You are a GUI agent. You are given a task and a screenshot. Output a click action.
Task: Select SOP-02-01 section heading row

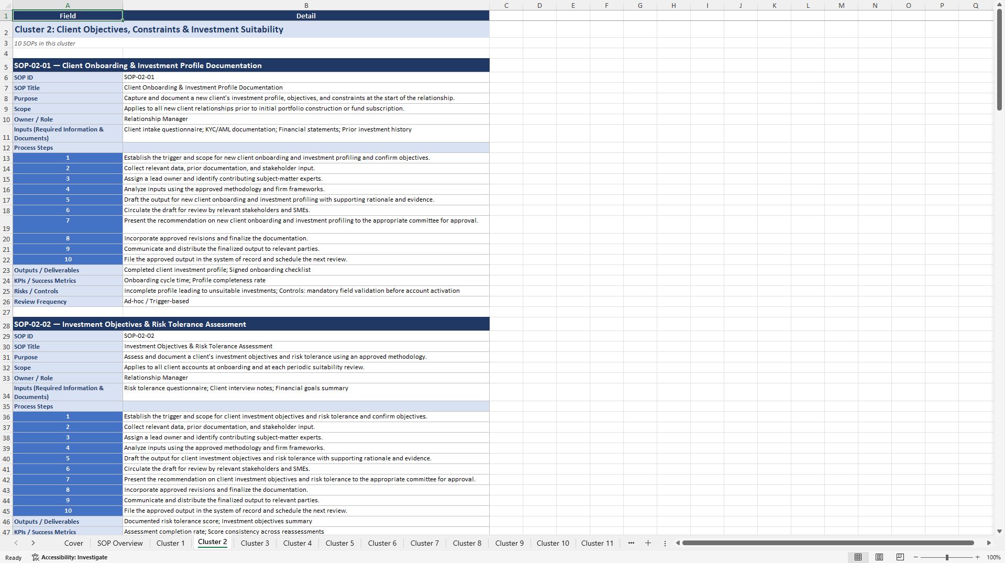[251, 65]
